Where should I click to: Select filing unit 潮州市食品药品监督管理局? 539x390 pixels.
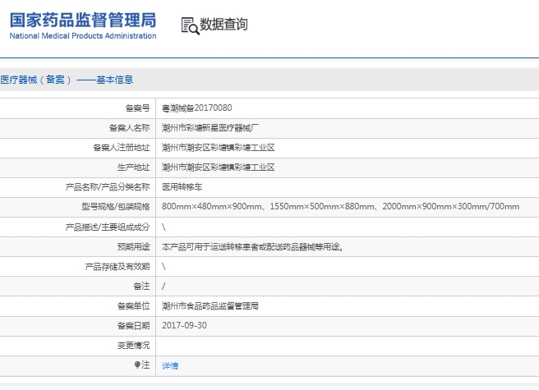[210, 305]
